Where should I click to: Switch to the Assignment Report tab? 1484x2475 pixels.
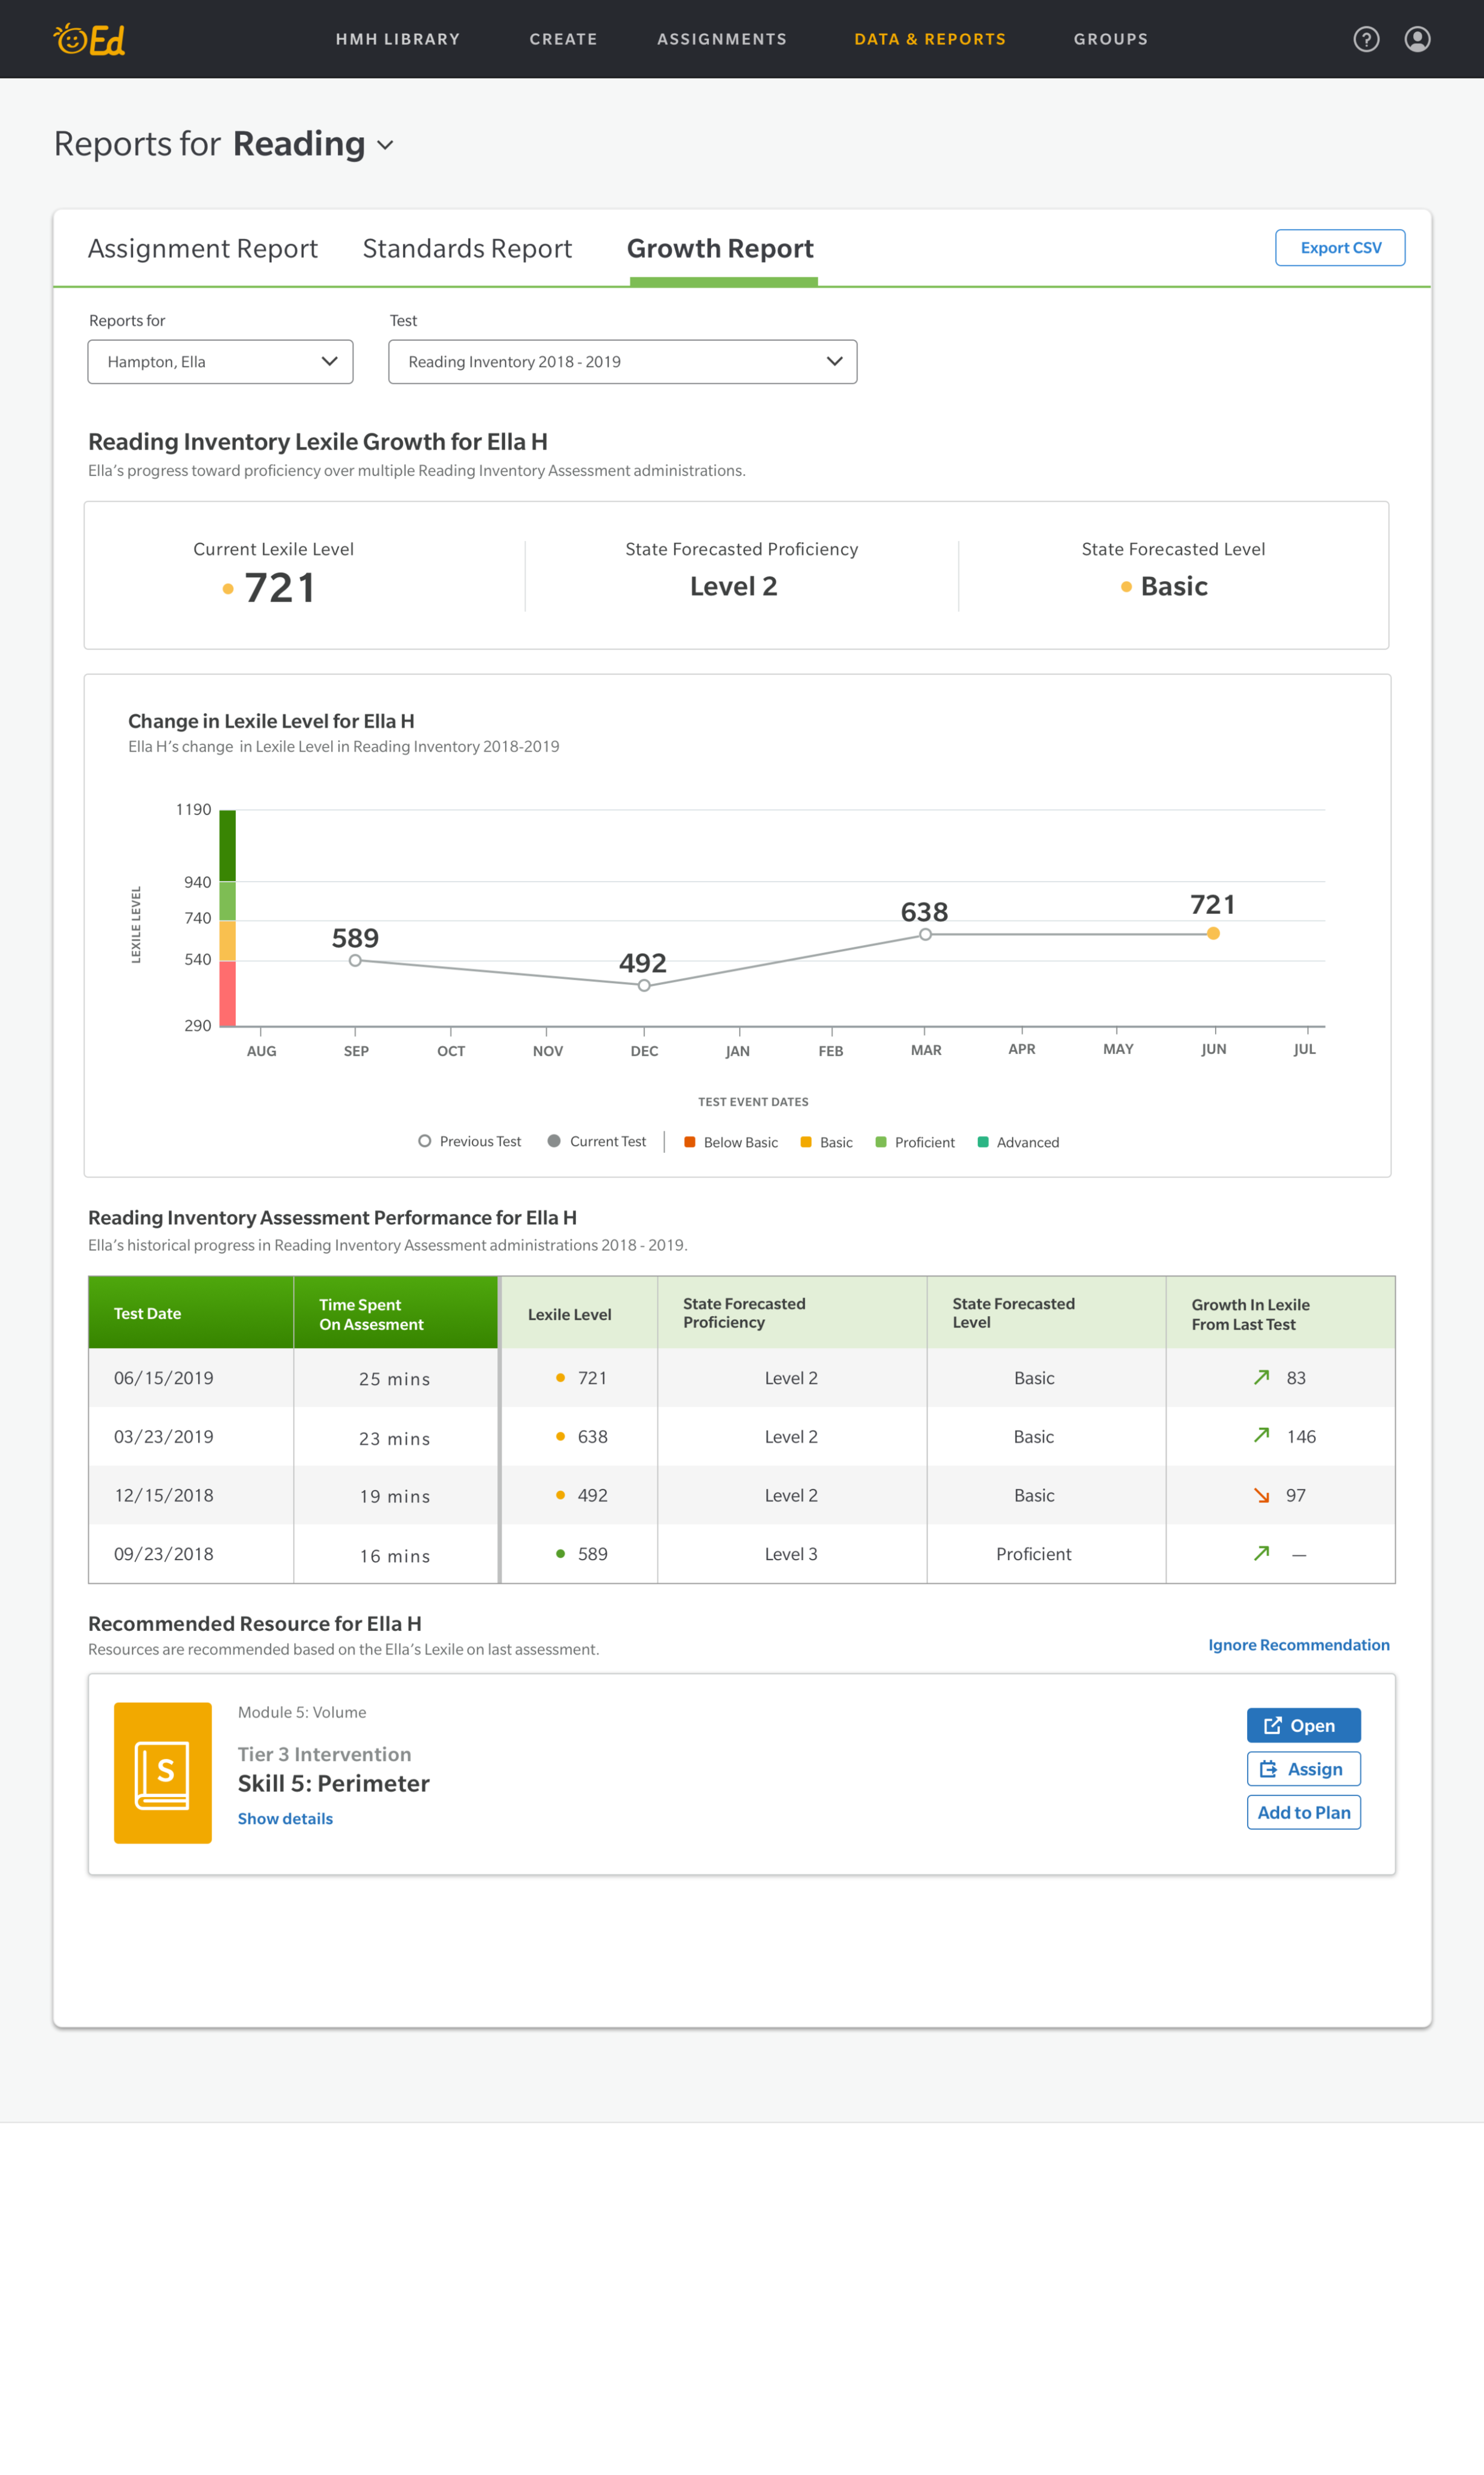pos(202,248)
